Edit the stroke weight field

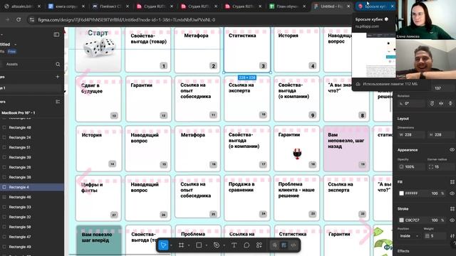[x=435, y=236]
